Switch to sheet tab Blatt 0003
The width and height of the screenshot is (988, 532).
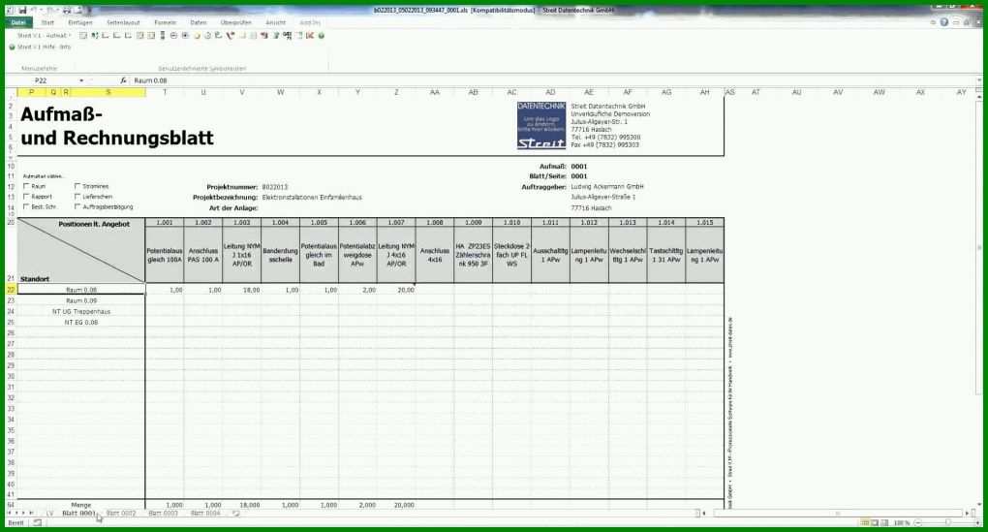pos(163,514)
